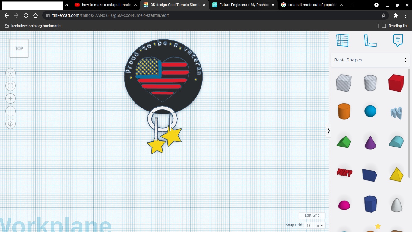Close the Future Engineers tab
The height and width of the screenshot is (232, 412).
[x=273, y=5]
